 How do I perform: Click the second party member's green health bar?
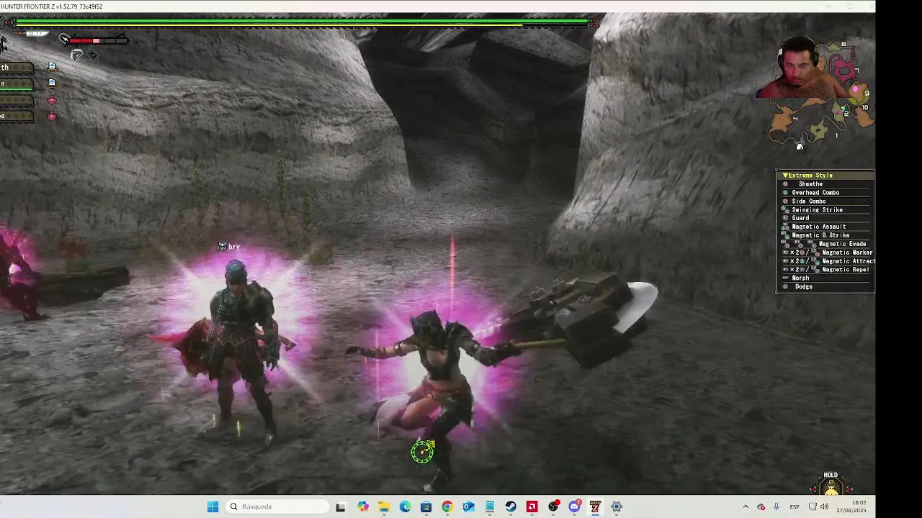pyautogui.click(x=17, y=89)
